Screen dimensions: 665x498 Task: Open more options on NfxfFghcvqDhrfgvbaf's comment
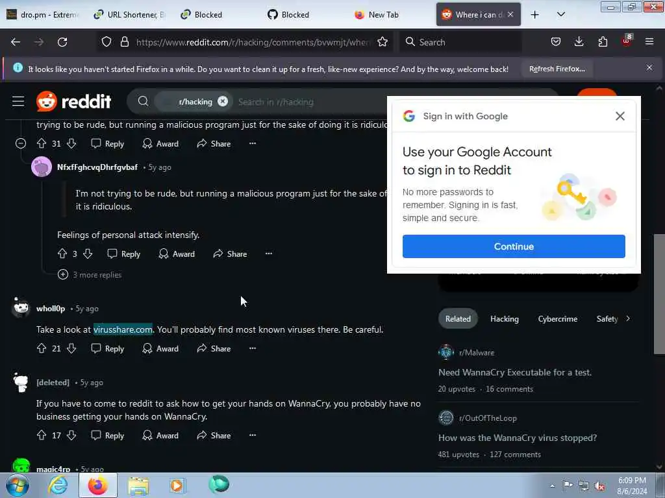(x=269, y=254)
